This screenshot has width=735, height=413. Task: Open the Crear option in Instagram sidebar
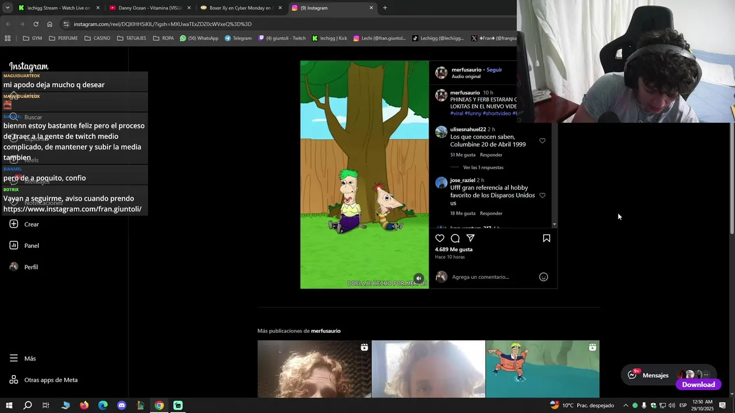click(24, 224)
